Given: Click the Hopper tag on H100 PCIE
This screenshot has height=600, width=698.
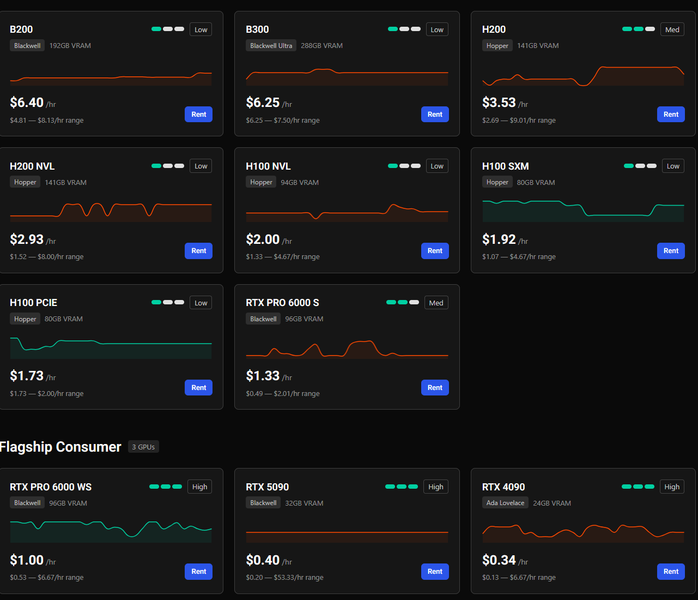Looking at the screenshot, I should pos(25,319).
